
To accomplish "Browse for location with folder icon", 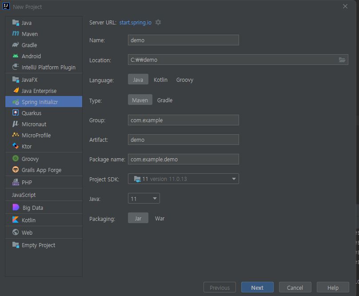I will (x=342, y=60).
